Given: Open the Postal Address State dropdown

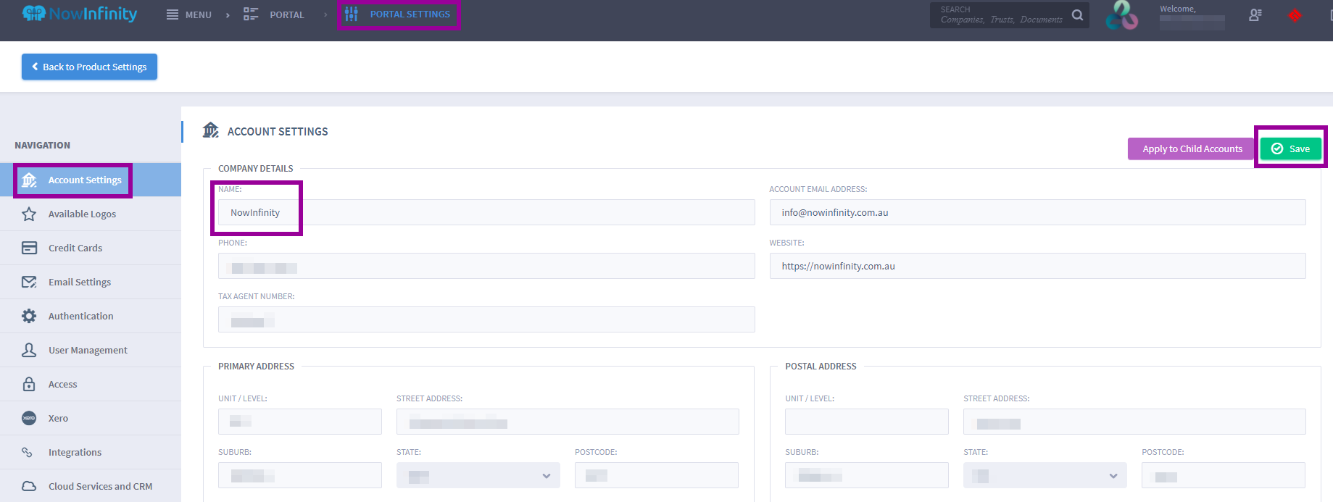Looking at the screenshot, I should click(1045, 475).
